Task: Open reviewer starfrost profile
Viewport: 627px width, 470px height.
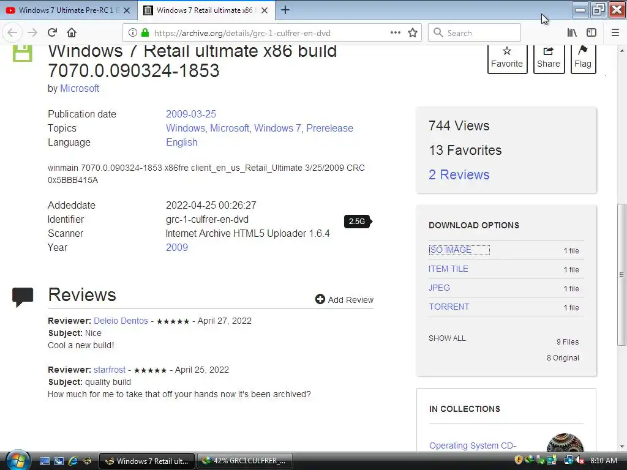Action: (110, 370)
